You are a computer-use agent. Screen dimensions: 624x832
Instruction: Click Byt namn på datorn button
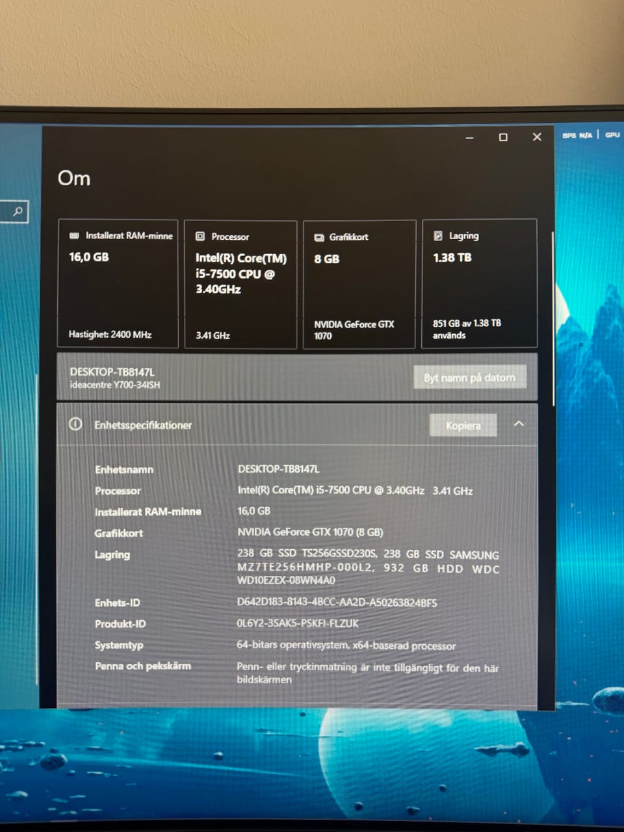(x=469, y=377)
